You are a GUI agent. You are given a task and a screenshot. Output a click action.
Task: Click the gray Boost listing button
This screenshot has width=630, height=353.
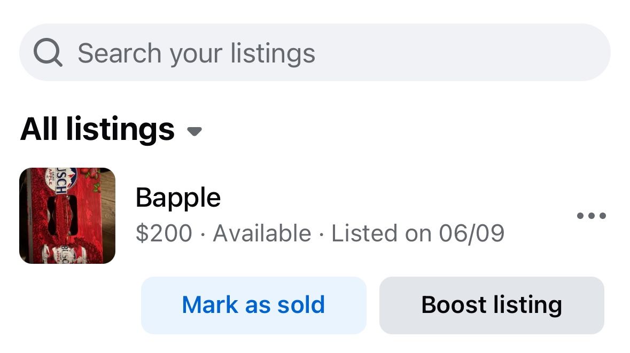pos(492,305)
